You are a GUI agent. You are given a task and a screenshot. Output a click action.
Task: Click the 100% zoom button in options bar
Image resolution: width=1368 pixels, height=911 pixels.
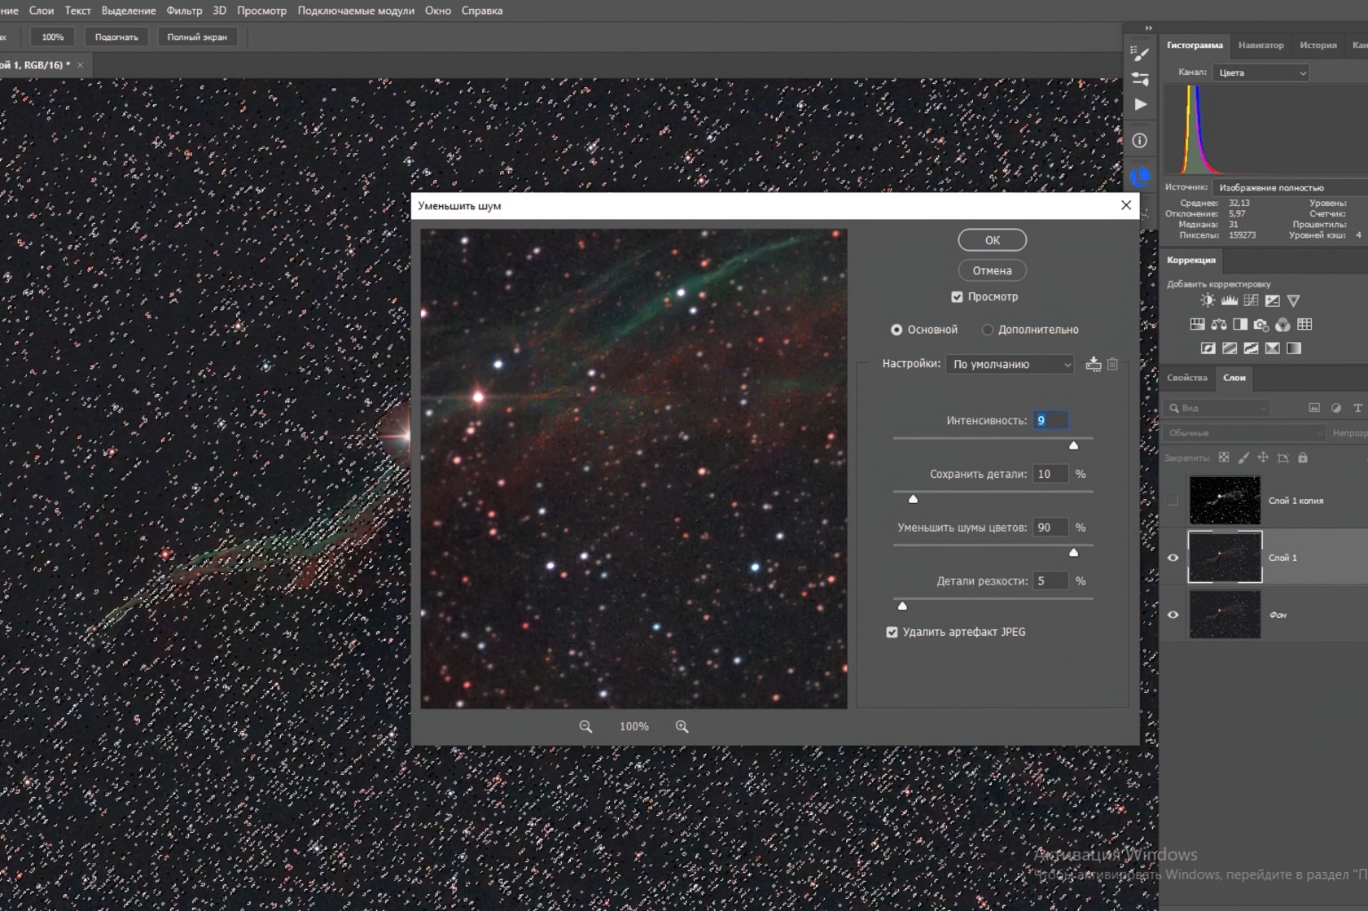click(x=53, y=37)
